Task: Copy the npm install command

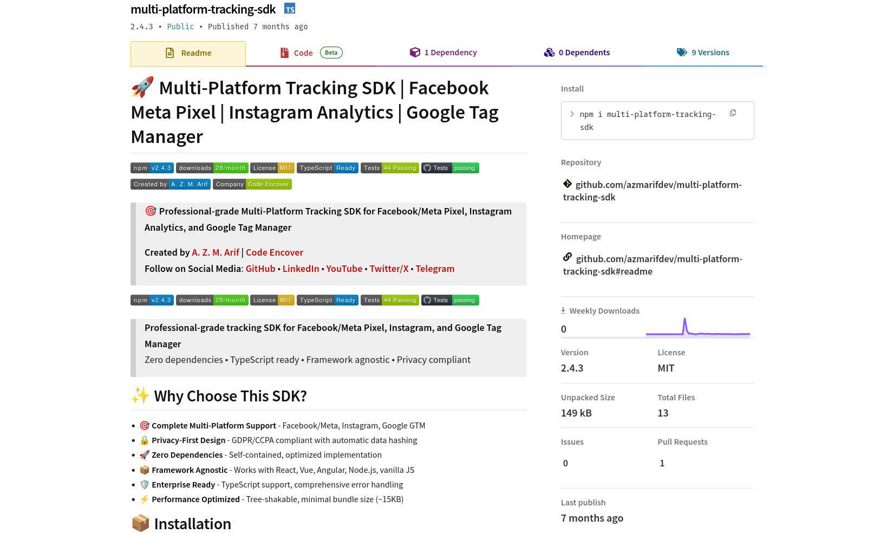Action: pos(733,113)
